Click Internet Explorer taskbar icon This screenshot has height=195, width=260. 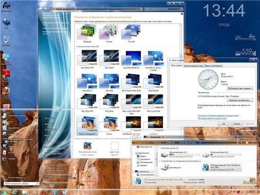click(x=15, y=192)
